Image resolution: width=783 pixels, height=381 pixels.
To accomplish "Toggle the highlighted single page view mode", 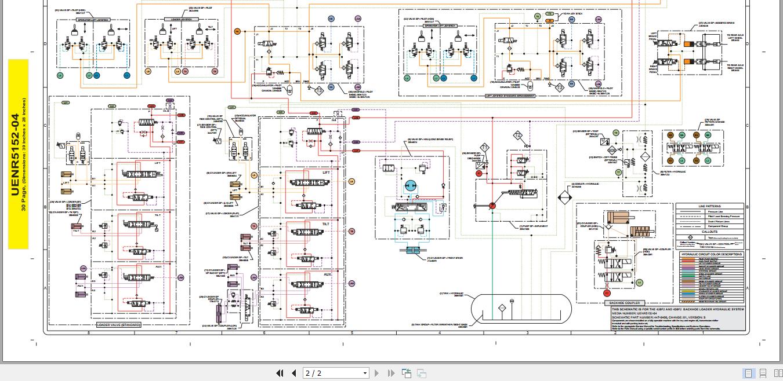I will [x=748, y=373].
